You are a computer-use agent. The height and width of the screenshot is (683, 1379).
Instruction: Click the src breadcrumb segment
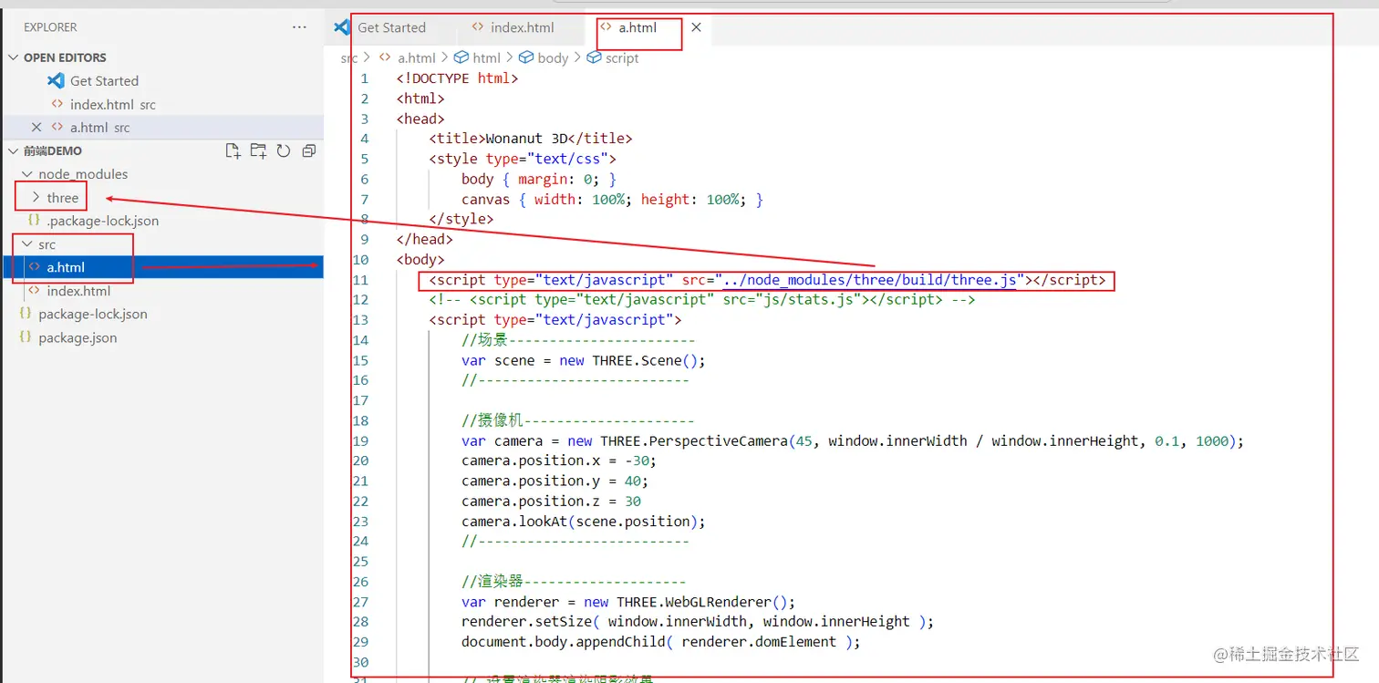349,57
